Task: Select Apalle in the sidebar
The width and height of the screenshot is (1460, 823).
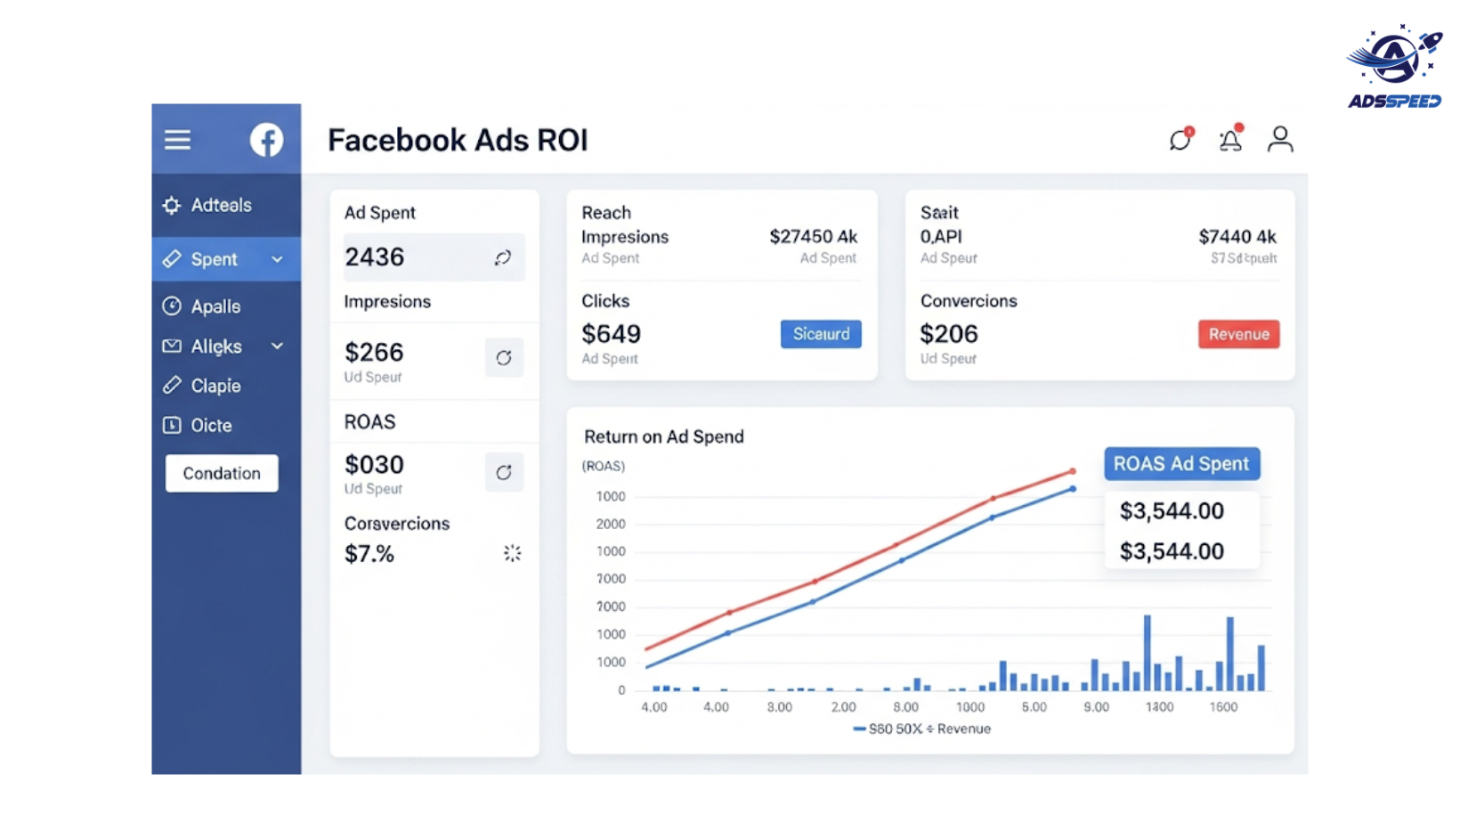Action: (x=215, y=306)
